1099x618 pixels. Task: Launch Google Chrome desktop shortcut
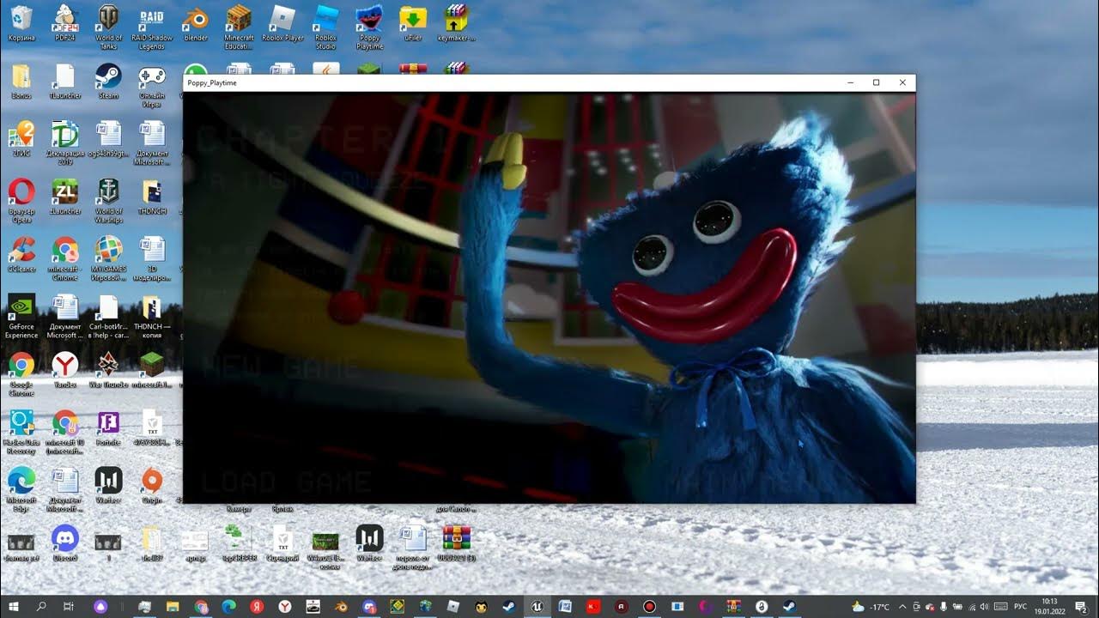coord(21,374)
